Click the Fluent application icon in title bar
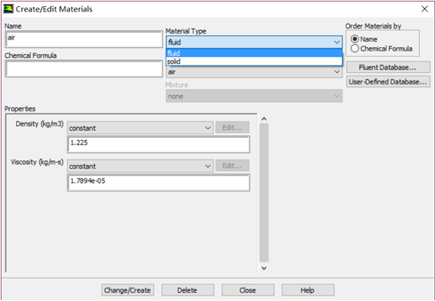Viewport: 436px width, 301px height. (x=8, y=9)
